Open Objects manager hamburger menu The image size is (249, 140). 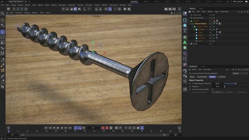click(189, 12)
